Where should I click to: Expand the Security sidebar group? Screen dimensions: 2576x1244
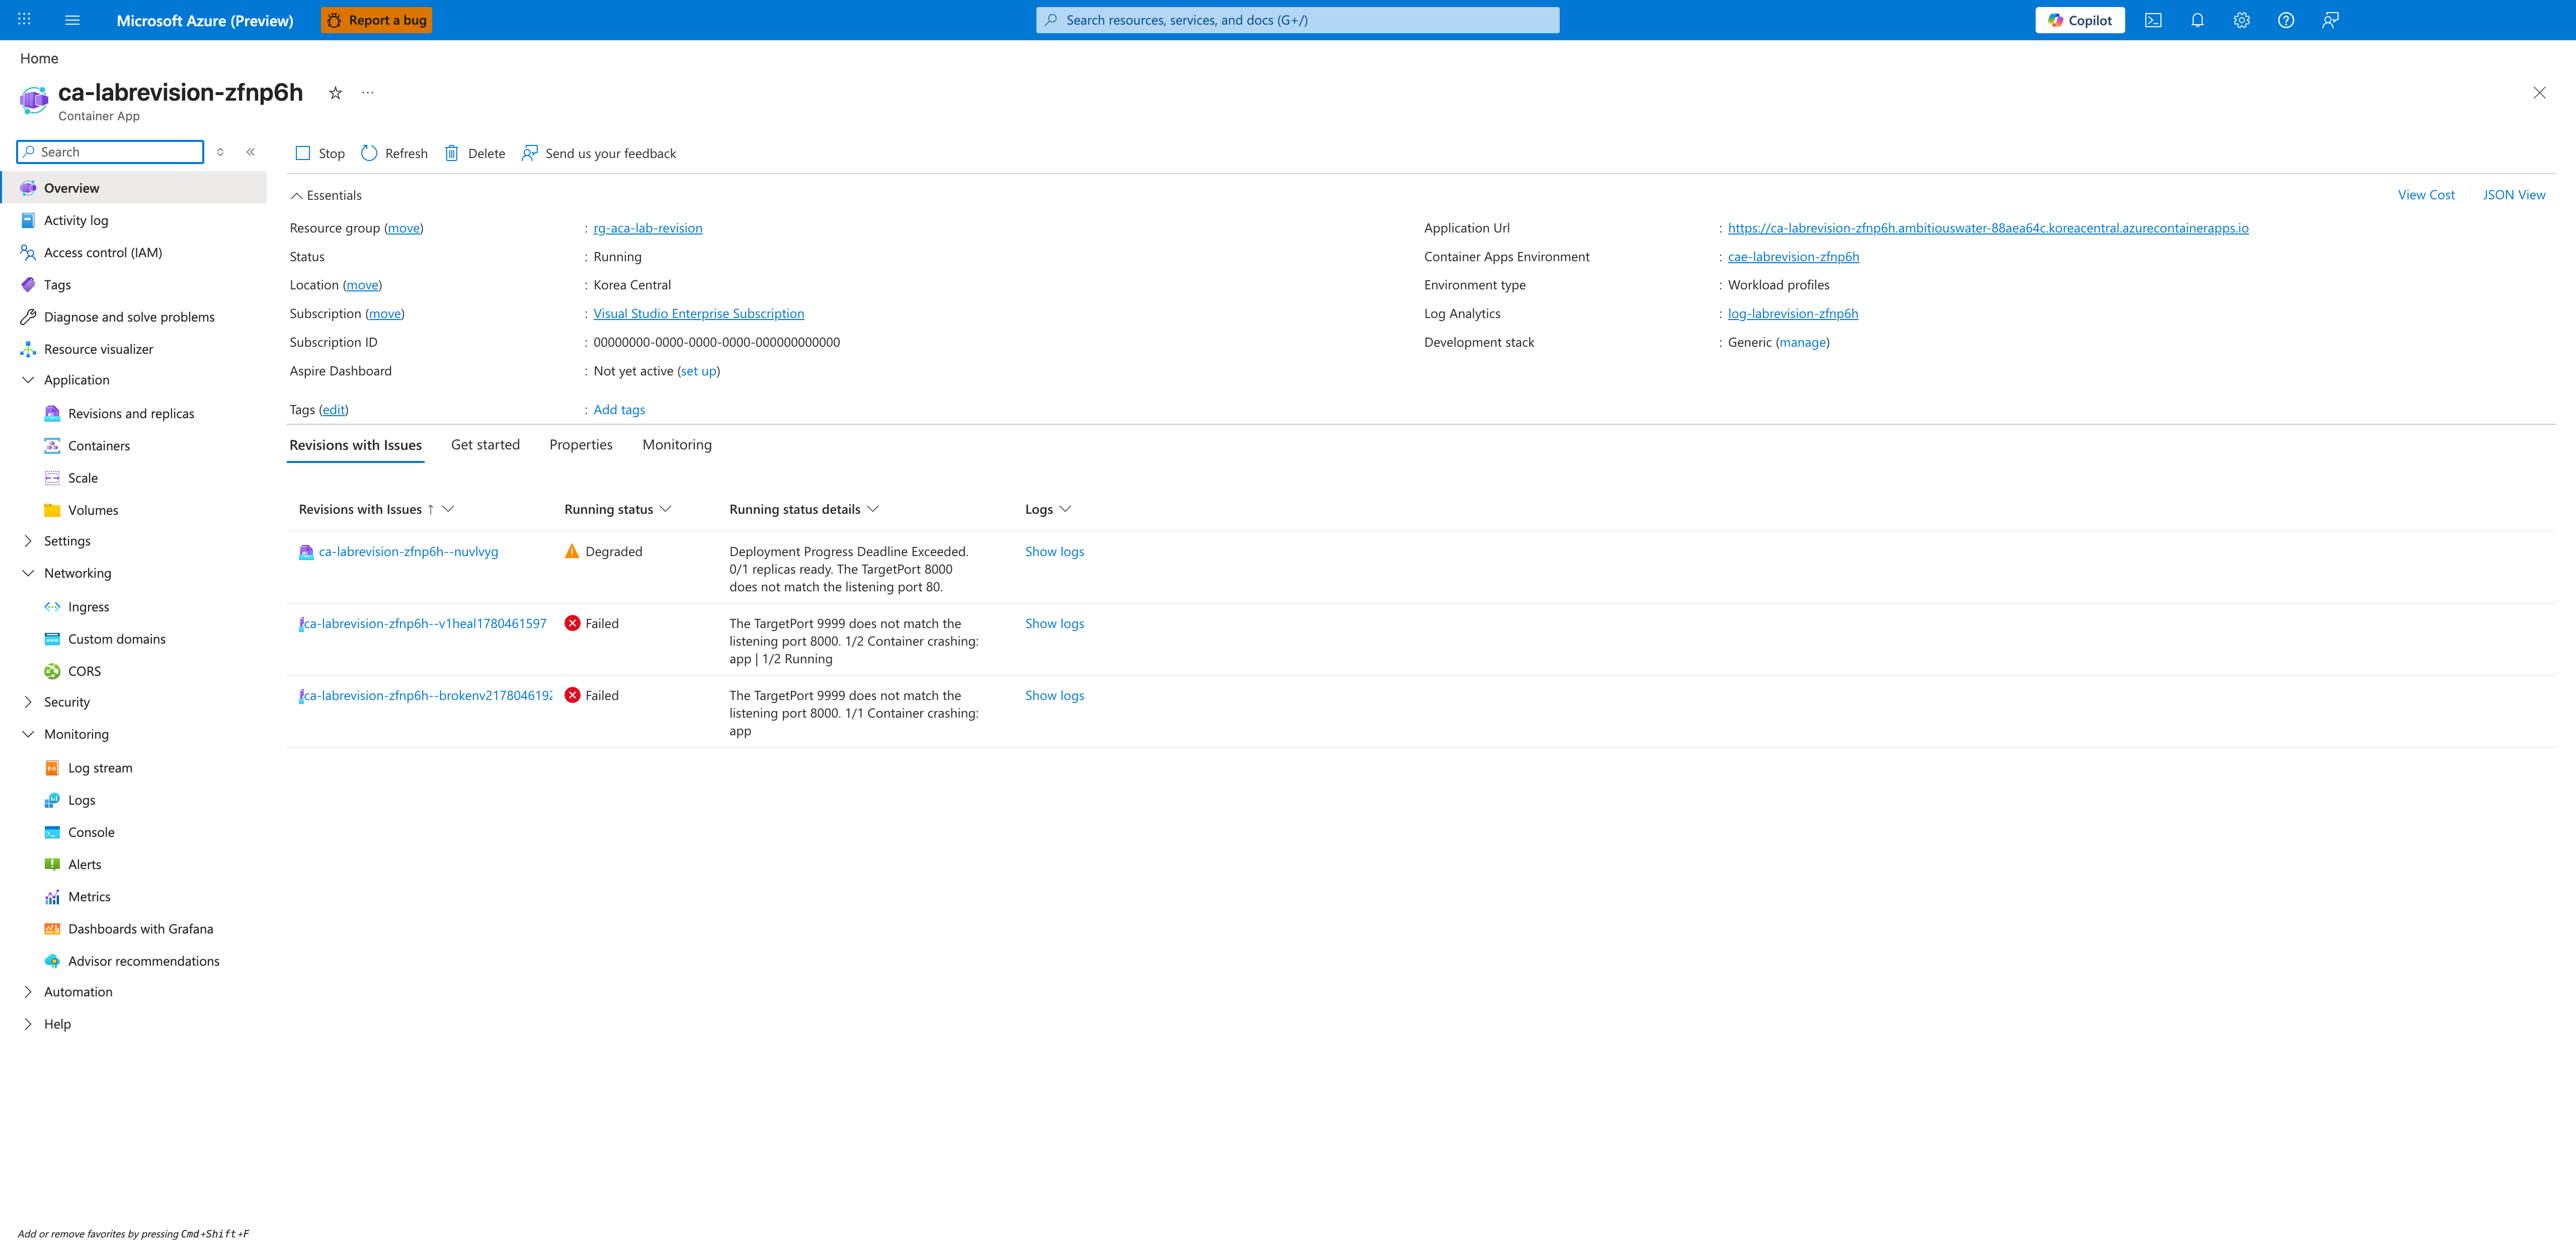[28, 702]
